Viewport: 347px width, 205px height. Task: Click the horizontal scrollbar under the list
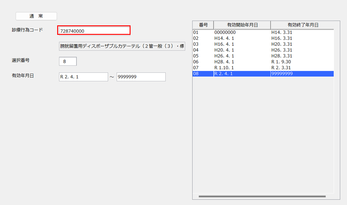point(262,196)
